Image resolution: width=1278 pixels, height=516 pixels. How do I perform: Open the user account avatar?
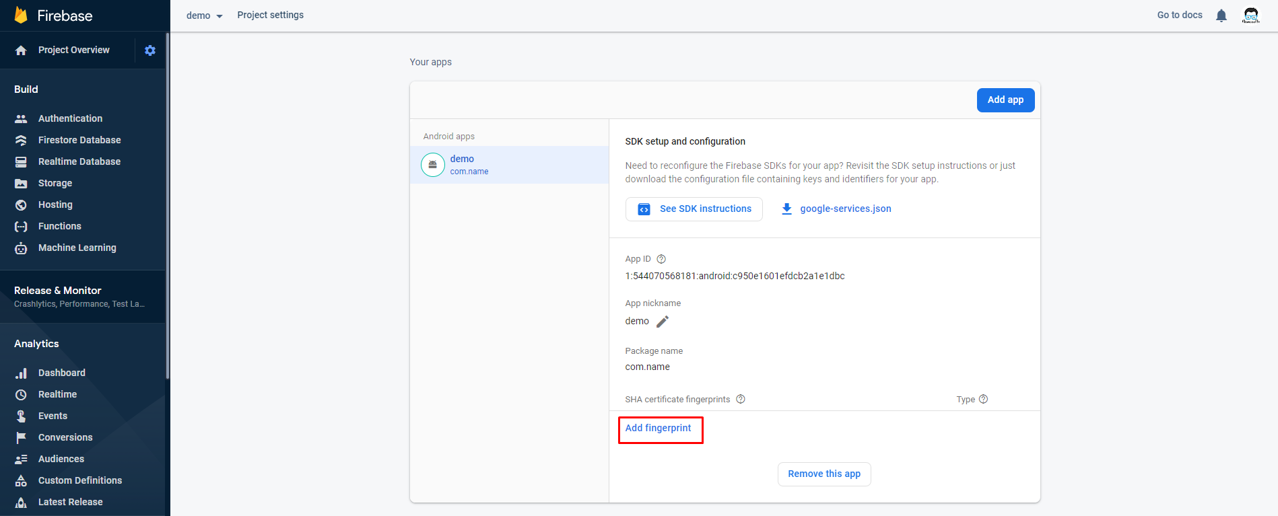click(x=1251, y=15)
